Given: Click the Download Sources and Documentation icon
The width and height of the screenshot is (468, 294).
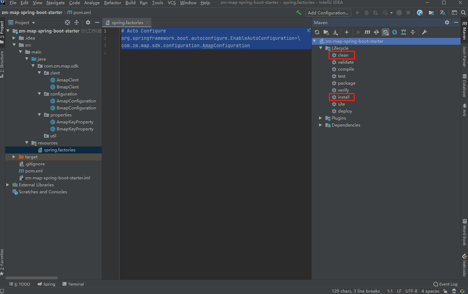Looking at the screenshot, I should (335, 32).
